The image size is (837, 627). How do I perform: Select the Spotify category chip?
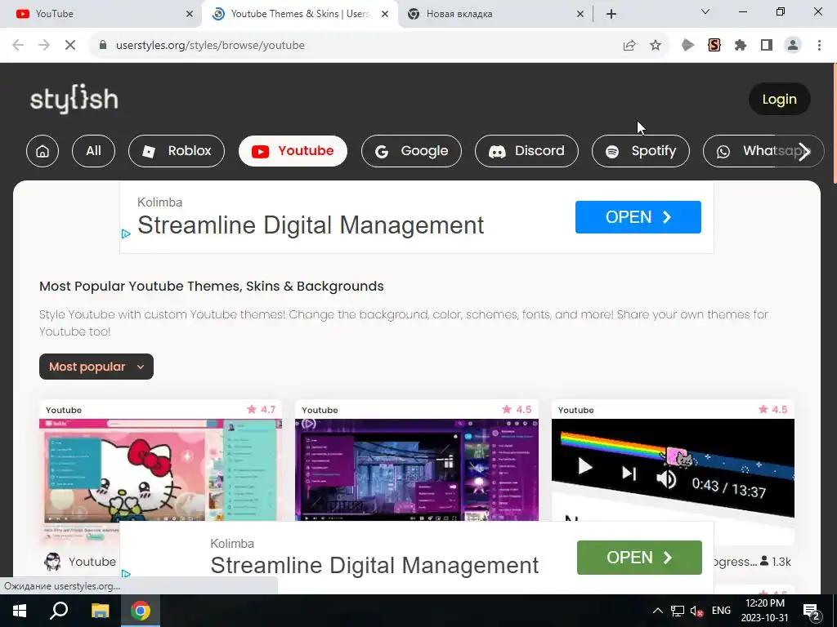click(641, 151)
